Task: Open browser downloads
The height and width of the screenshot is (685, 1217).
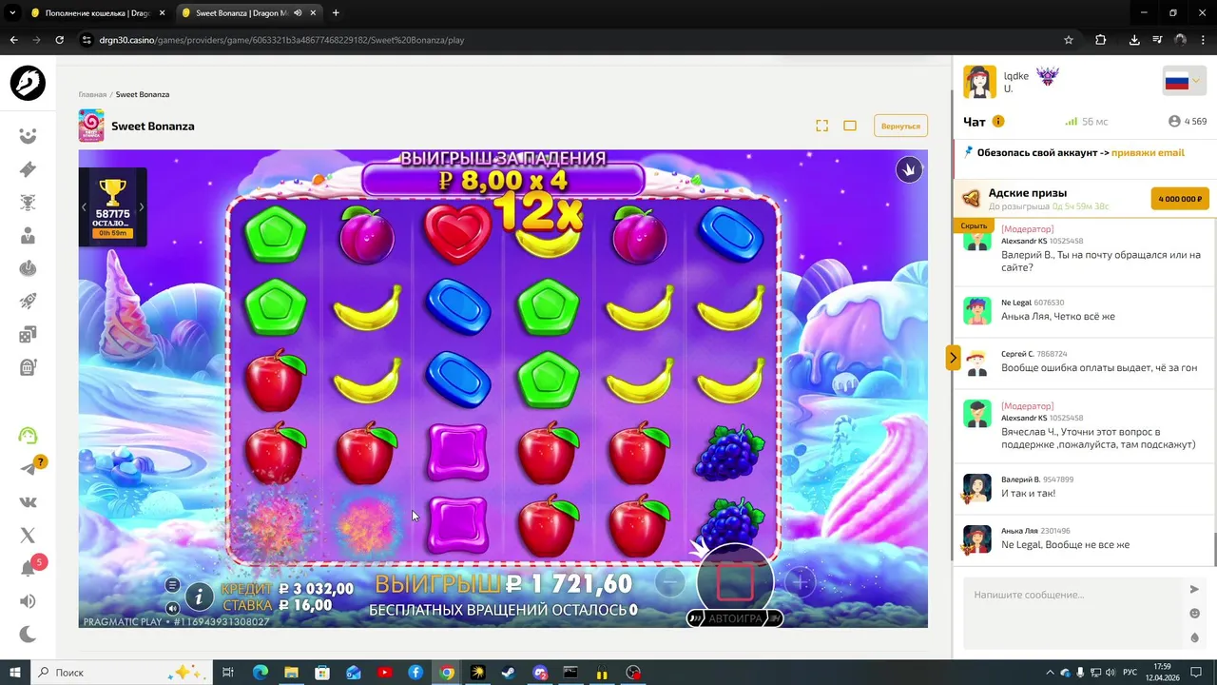Action: [x=1134, y=40]
